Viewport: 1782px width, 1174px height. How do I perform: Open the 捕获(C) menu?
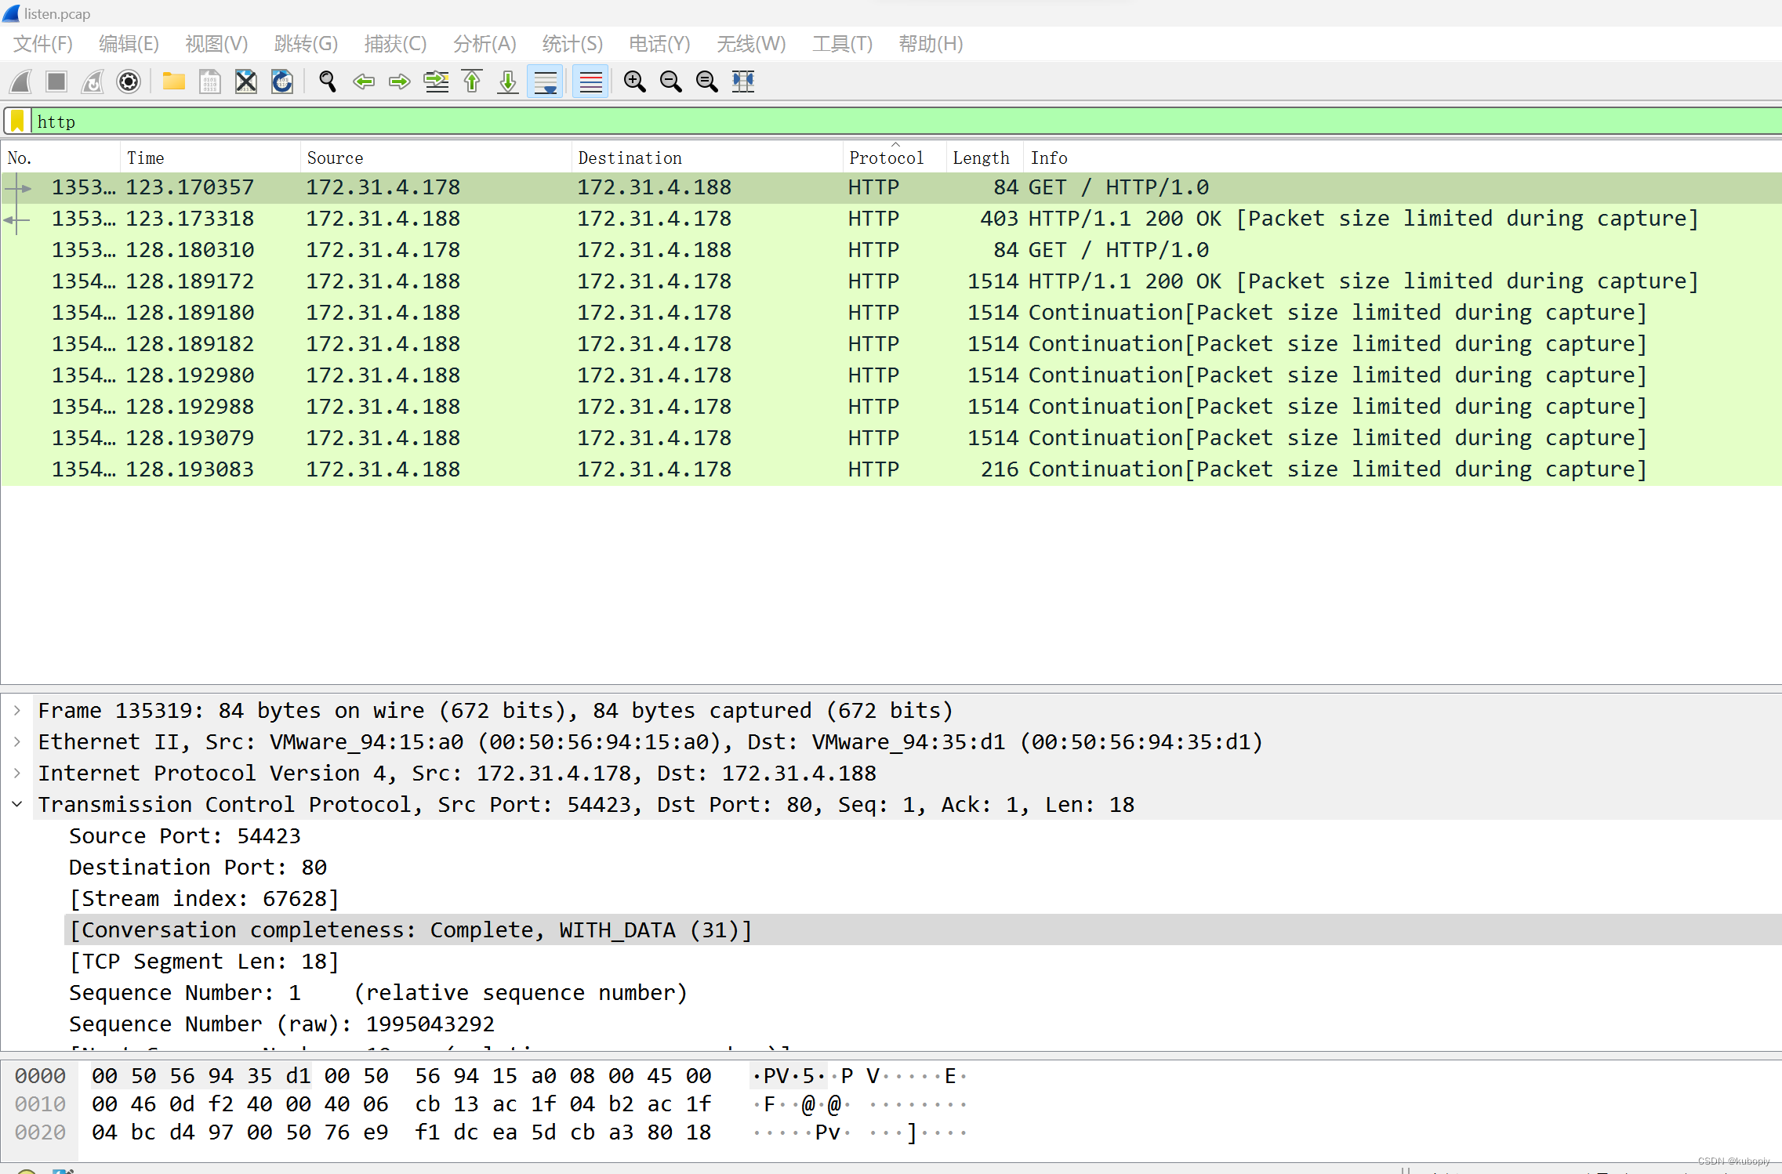395,44
